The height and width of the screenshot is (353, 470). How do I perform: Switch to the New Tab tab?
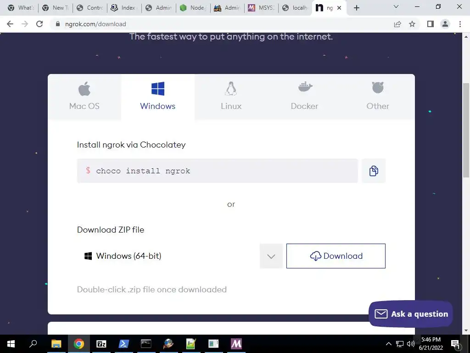[56, 8]
